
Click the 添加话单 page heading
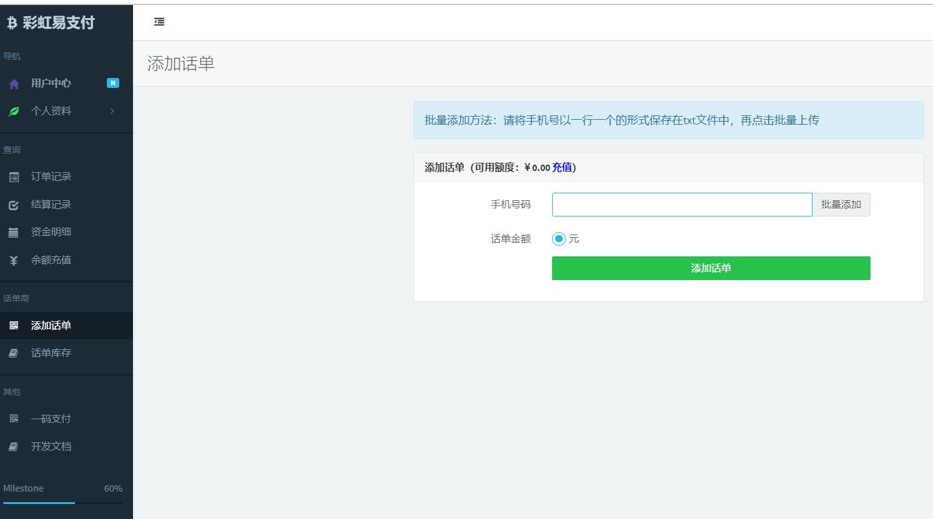click(x=181, y=64)
